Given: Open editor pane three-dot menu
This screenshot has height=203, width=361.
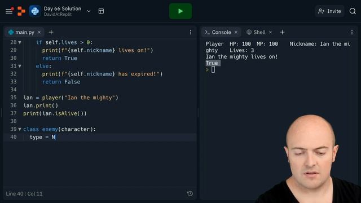Looking at the screenshot, I should pos(191,32).
